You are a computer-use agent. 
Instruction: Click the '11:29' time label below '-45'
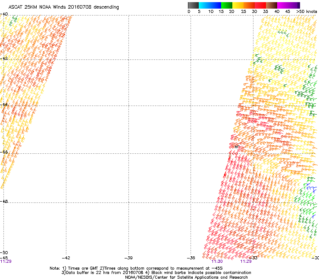(x=6, y=261)
